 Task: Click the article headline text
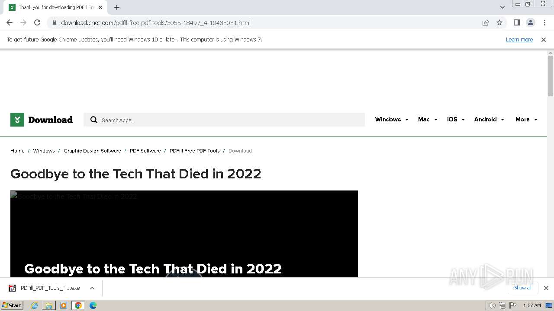click(136, 174)
